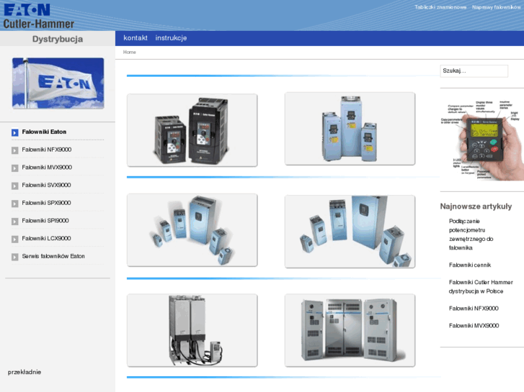The height and width of the screenshot is (392, 524).
Task: Click the arrow icon beside Falowniki NFX9000
Action: [14, 150]
